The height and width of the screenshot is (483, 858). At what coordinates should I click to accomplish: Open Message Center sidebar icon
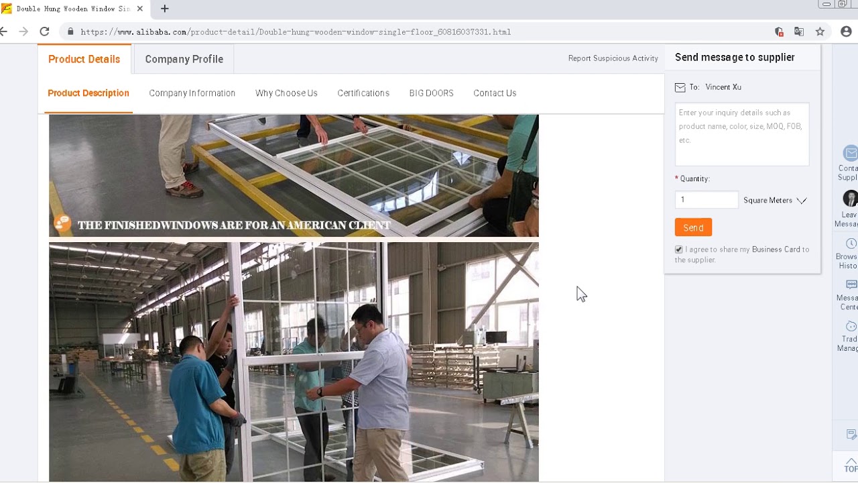(849, 295)
